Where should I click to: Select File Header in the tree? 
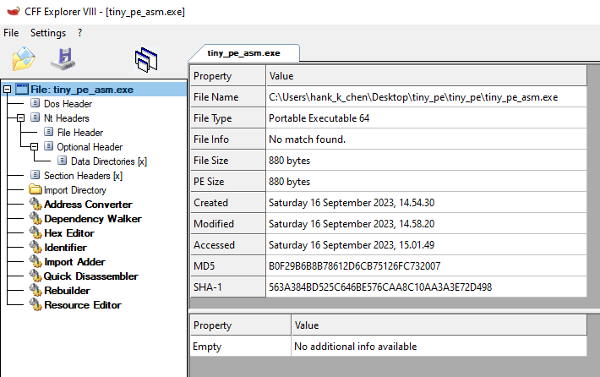[x=80, y=133]
